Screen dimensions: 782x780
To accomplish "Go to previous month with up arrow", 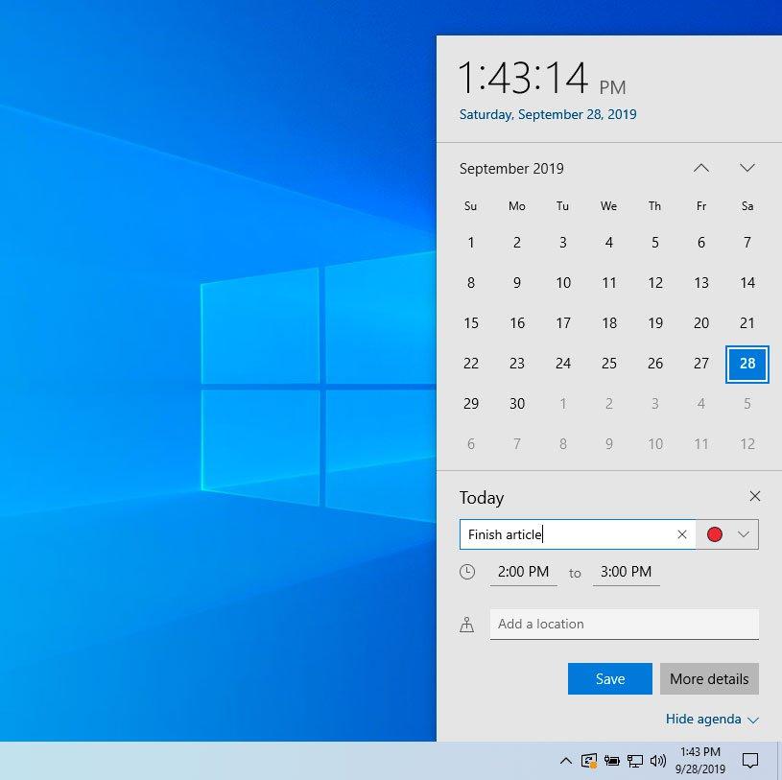I will click(701, 168).
